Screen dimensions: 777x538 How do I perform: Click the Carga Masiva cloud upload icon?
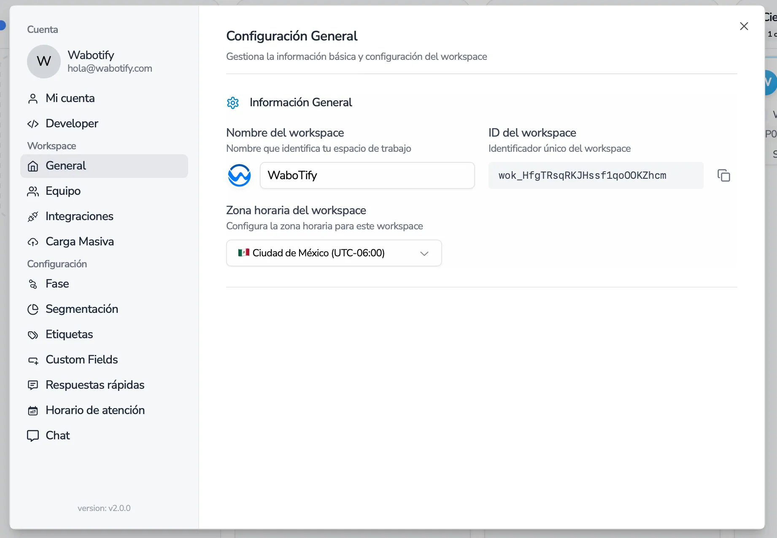click(x=33, y=242)
